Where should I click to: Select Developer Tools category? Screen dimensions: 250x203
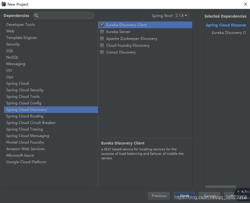[51, 25]
